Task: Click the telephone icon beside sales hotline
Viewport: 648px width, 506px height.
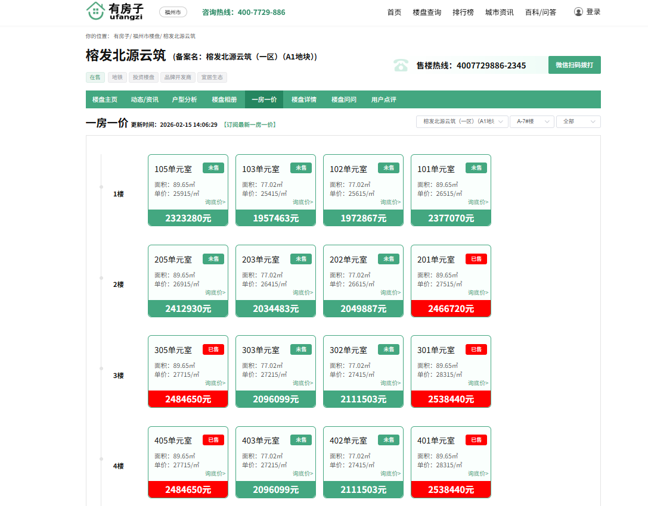Action: (401, 65)
